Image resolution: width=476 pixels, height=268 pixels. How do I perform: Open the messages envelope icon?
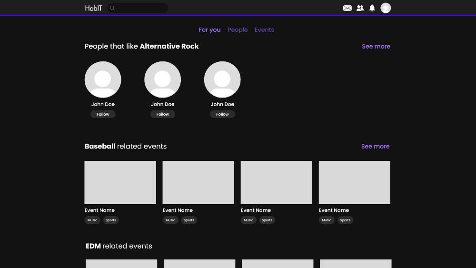(347, 8)
